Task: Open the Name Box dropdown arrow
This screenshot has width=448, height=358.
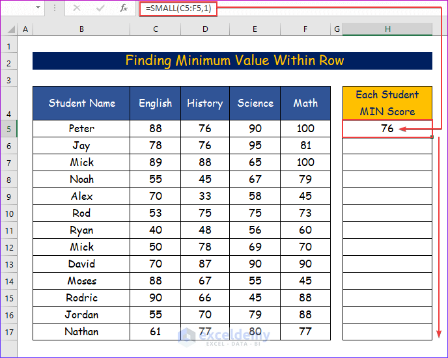Action: point(38,7)
